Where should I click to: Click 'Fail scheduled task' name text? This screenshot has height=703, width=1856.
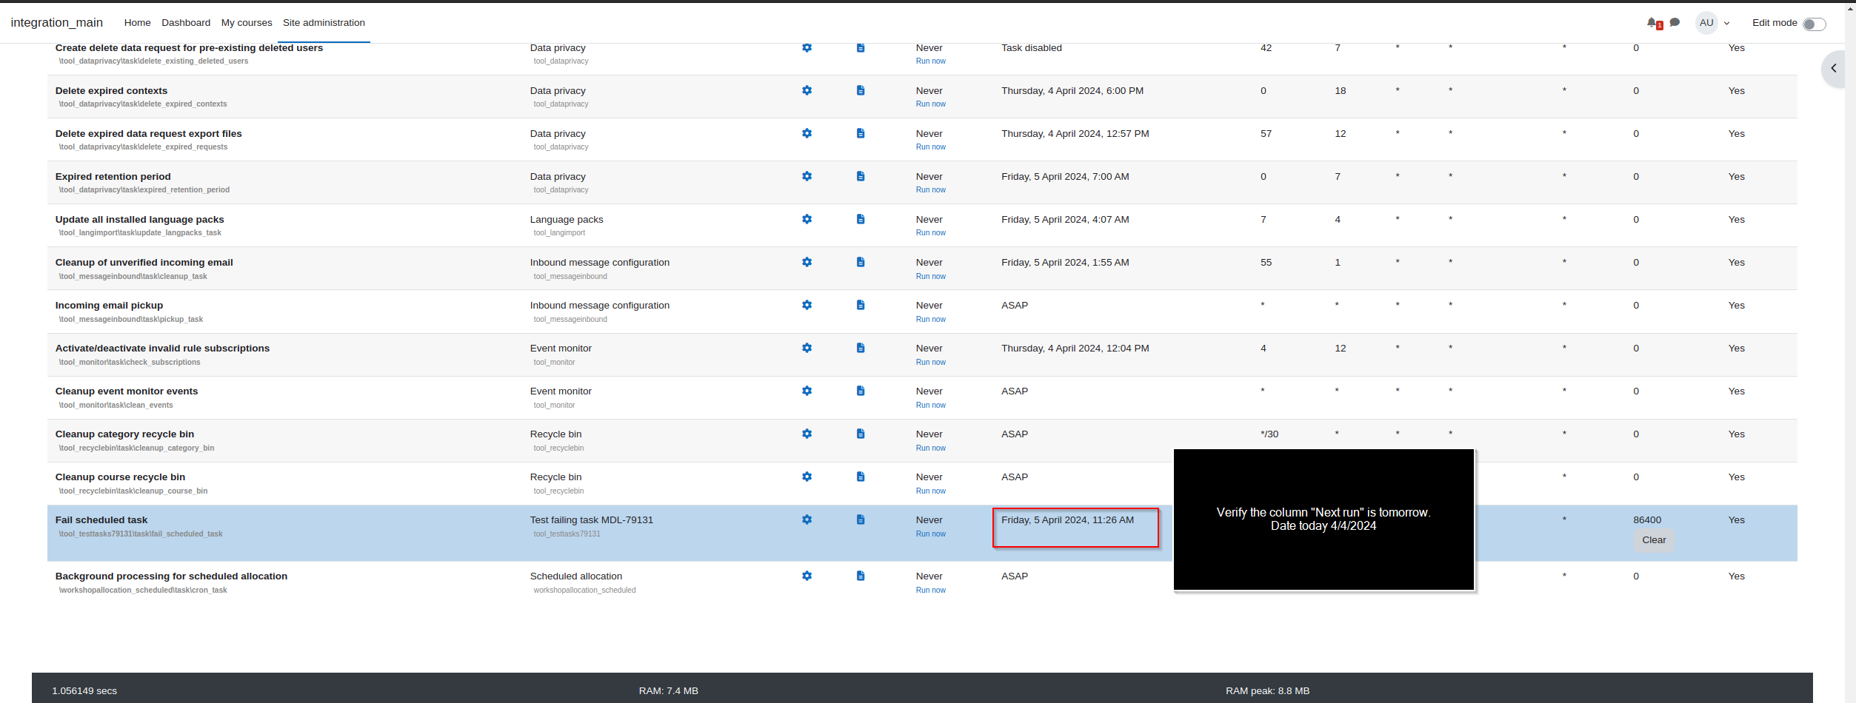pos(101,520)
